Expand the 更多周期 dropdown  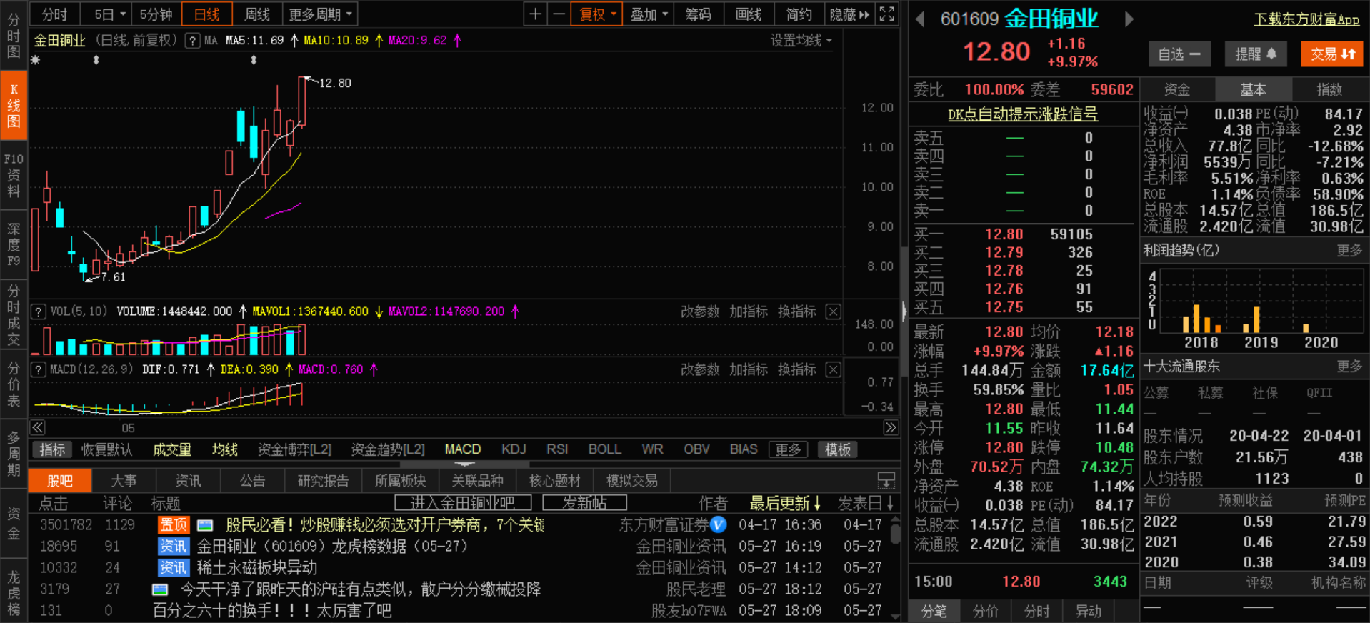click(x=321, y=14)
